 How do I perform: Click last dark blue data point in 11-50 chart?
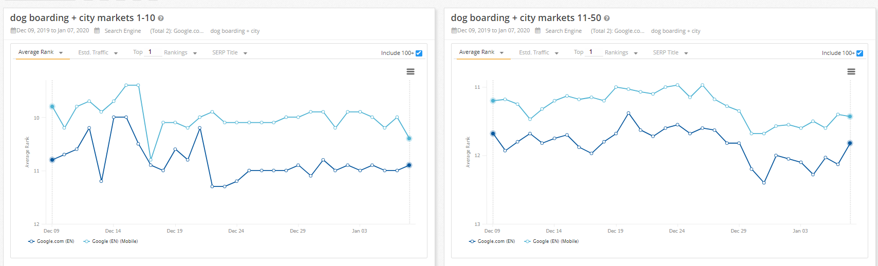point(850,143)
